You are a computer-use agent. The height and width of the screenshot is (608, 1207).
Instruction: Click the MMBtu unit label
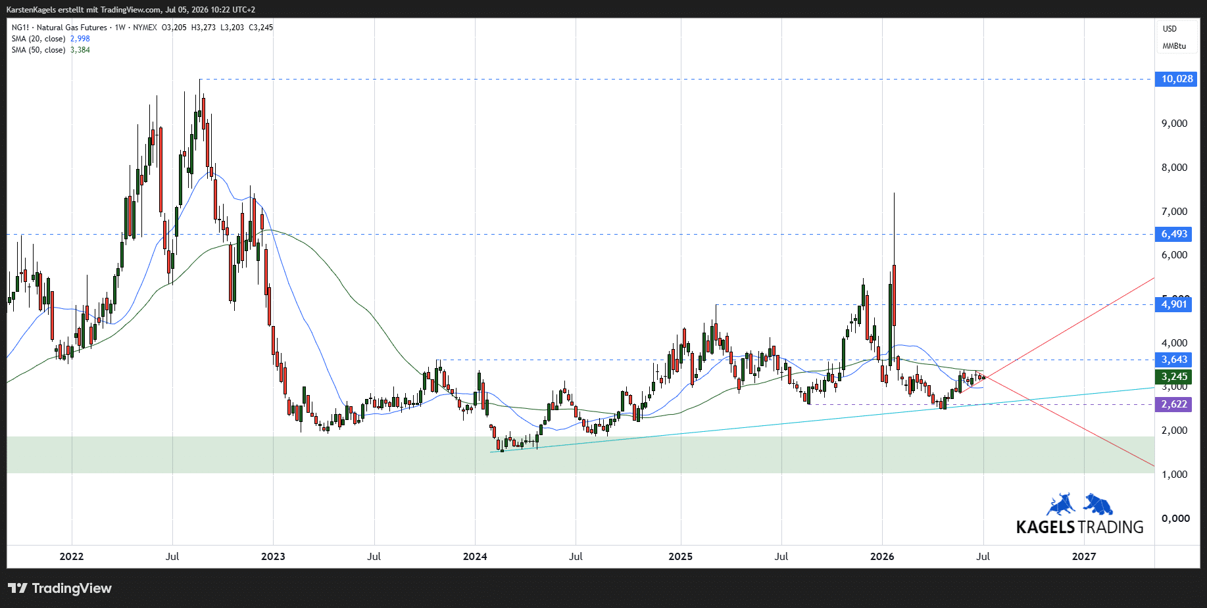click(x=1174, y=46)
